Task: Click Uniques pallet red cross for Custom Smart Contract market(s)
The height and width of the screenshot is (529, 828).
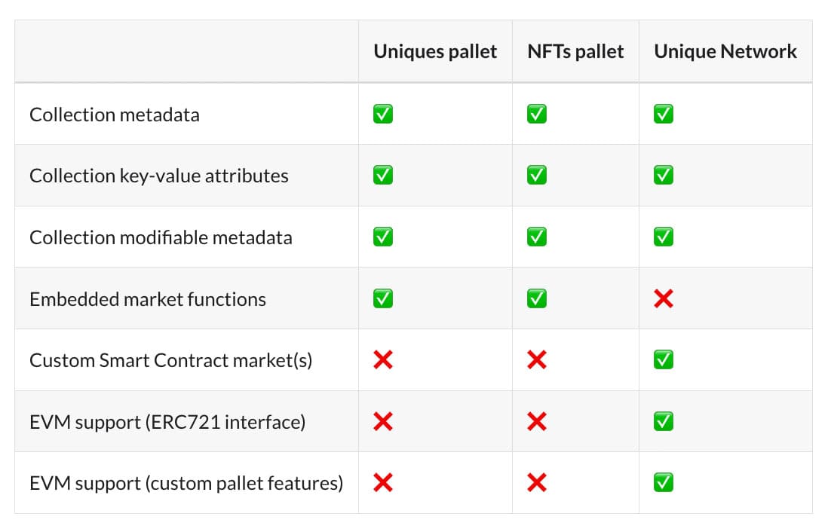Action: click(x=383, y=360)
